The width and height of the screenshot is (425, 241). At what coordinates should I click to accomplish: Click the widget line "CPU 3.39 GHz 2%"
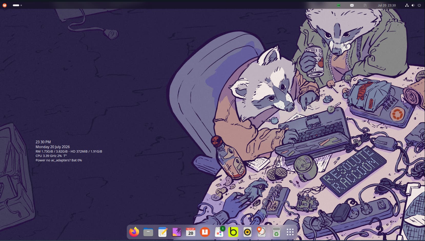(x=51, y=156)
